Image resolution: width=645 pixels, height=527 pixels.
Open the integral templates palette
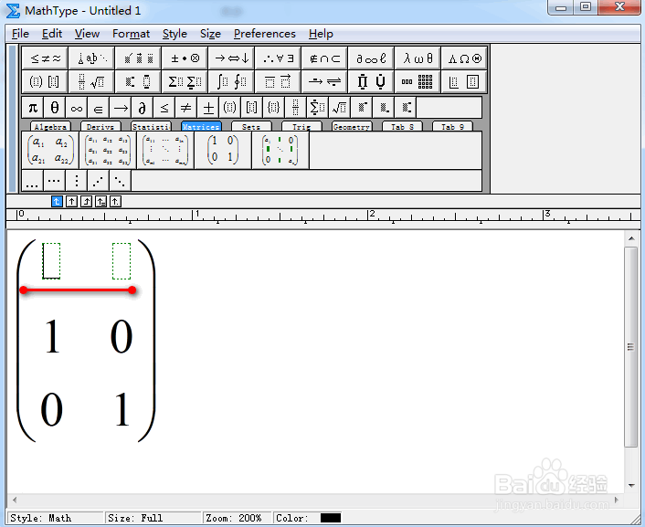click(x=231, y=81)
